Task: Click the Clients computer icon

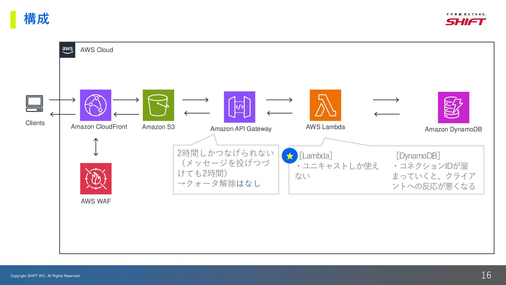Action: tap(35, 103)
